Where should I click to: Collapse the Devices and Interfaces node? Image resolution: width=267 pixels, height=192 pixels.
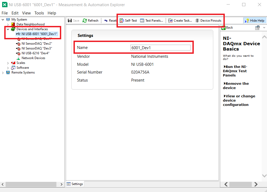coord(8,29)
